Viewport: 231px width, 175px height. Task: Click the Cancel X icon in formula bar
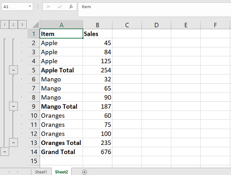click(49, 7)
